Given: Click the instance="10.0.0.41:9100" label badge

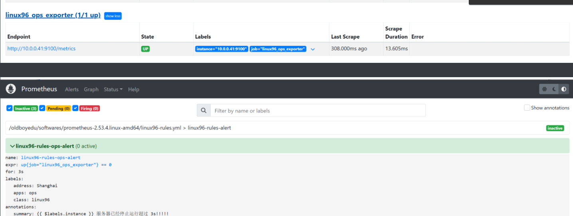Looking at the screenshot, I should coord(222,49).
